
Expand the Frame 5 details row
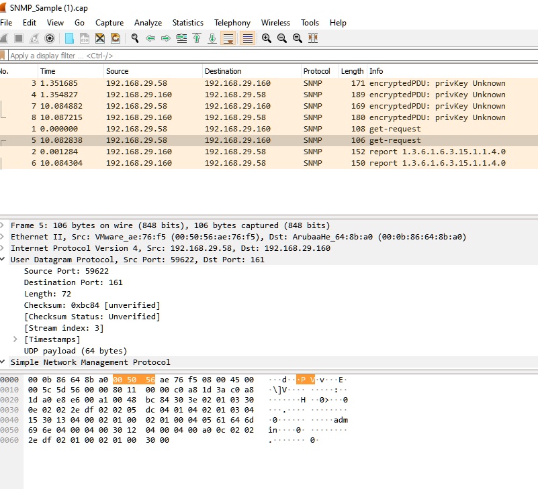pos(6,225)
